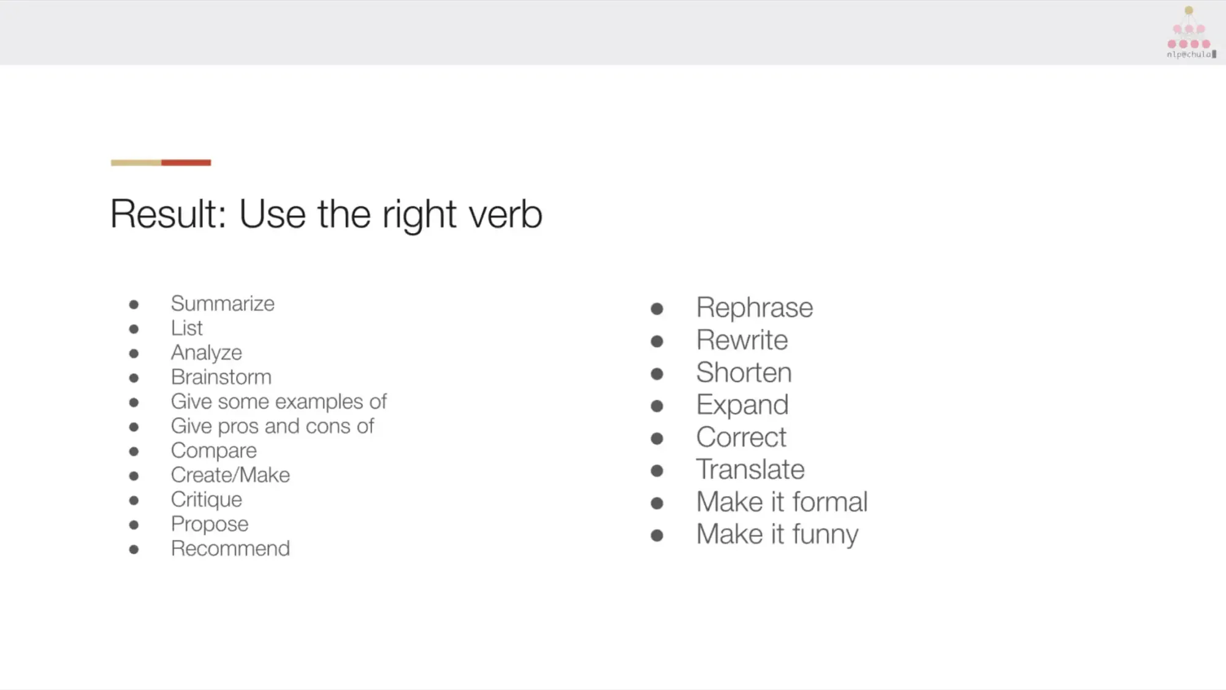Click the Make it funny text item

[x=775, y=534]
